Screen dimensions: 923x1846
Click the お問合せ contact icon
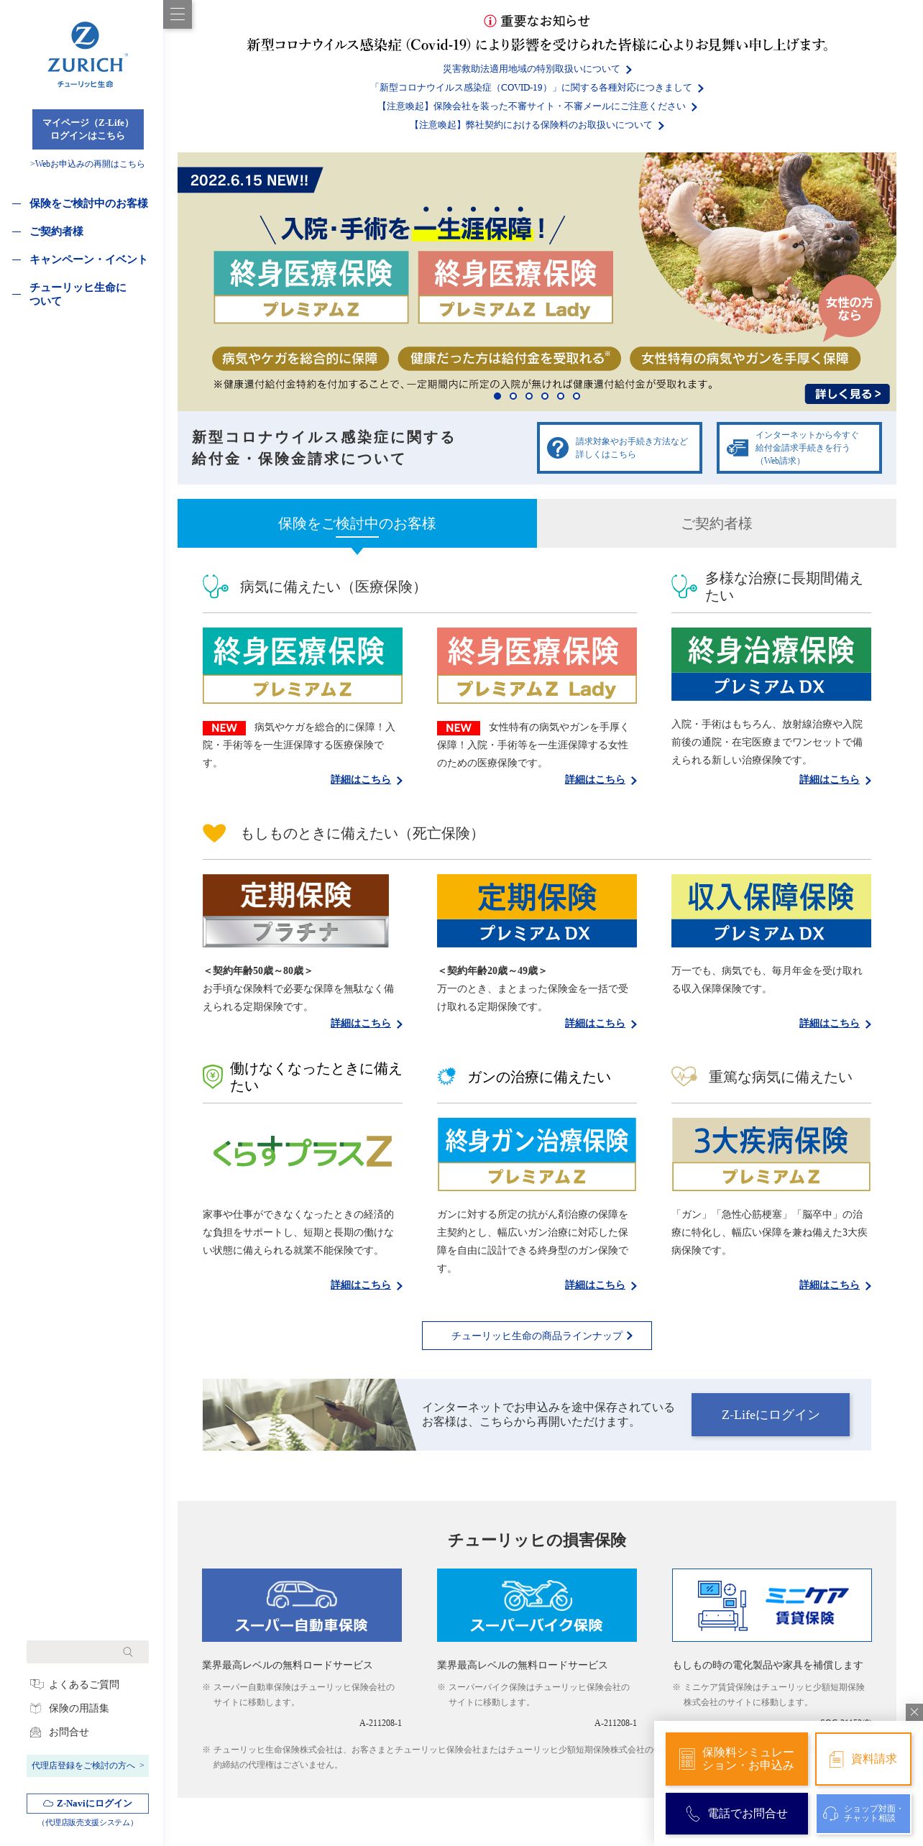point(35,1732)
